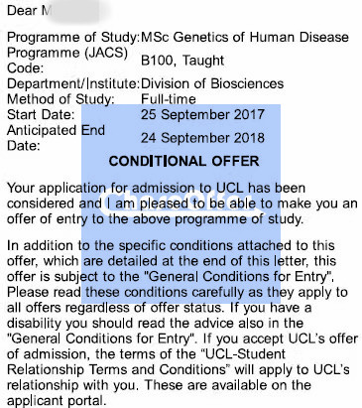
Task: Click the translucent blue watermark rectangle
Action: click(x=181, y=204)
